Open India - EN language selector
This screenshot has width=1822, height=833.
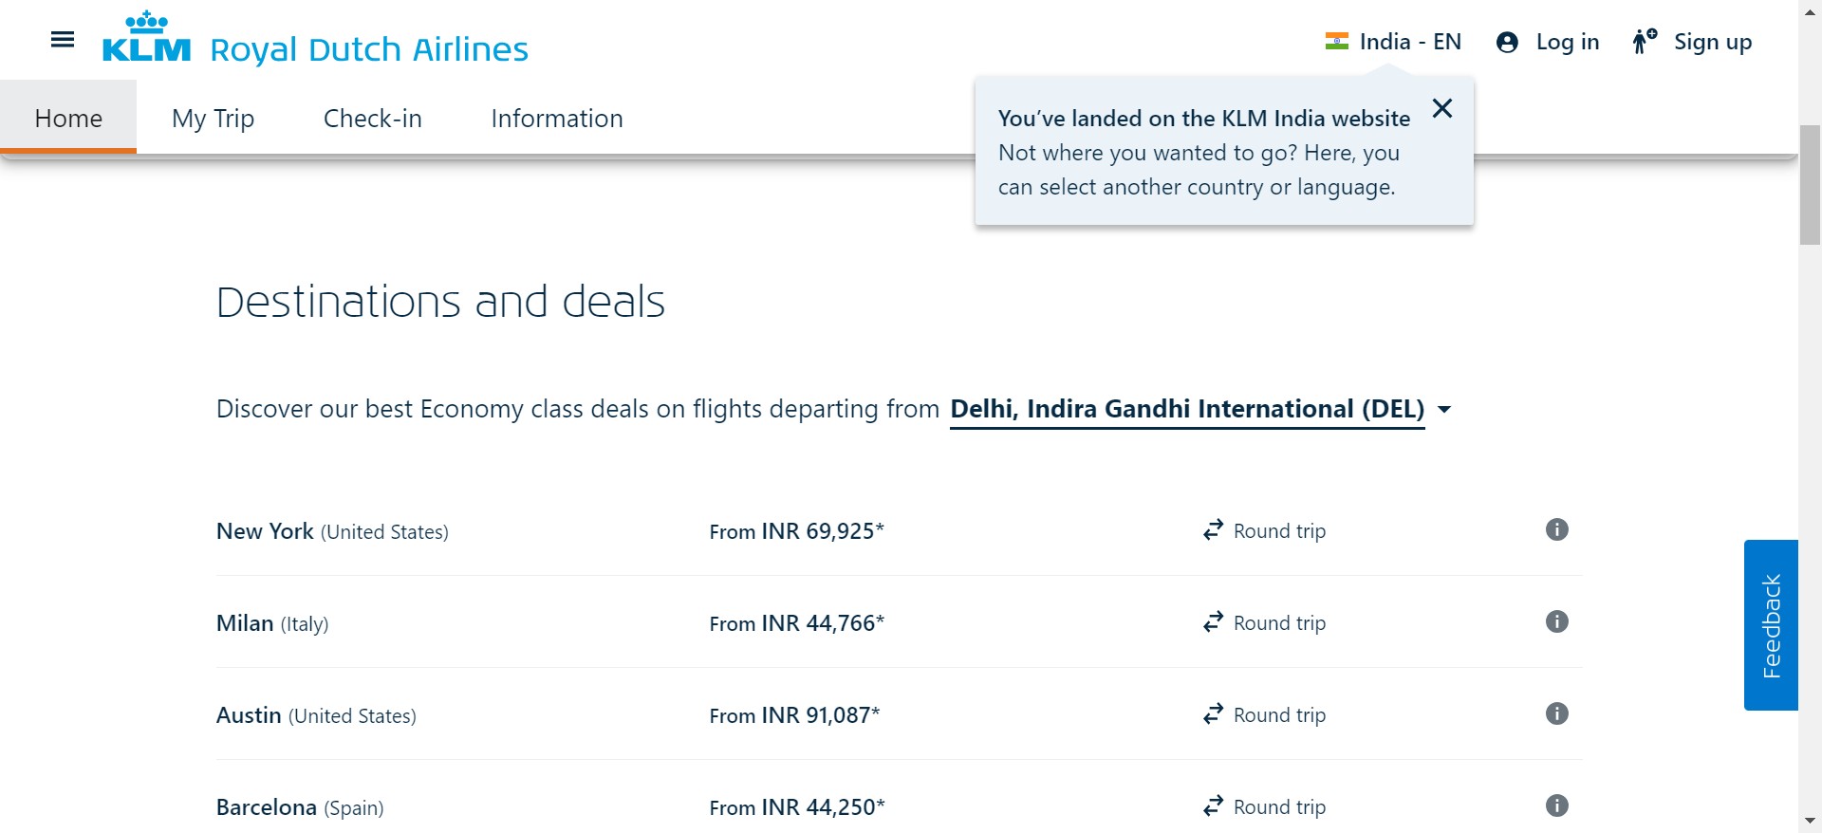coord(1409,42)
